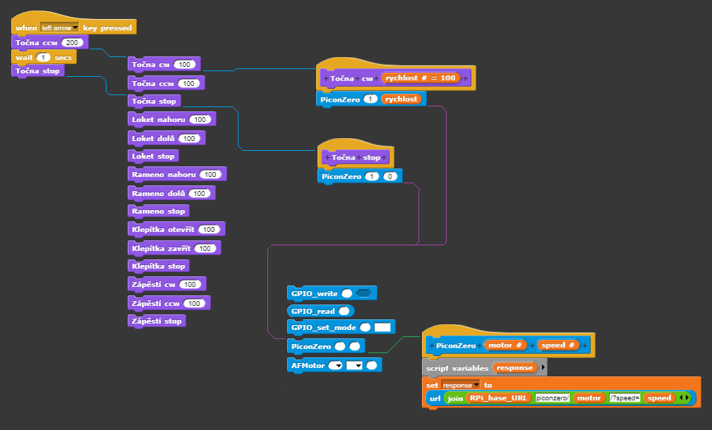Click plus sign after rychlost parameter
Screen dimensions: 712x430
click(466, 78)
